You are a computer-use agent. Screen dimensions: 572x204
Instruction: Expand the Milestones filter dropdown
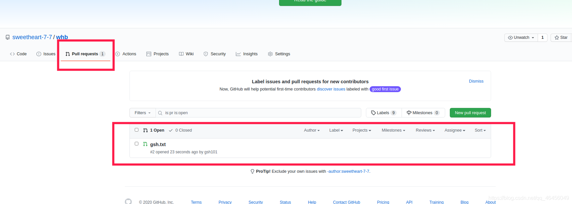(393, 130)
